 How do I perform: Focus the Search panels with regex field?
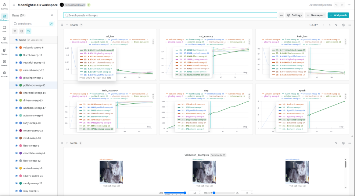[170, 15]
